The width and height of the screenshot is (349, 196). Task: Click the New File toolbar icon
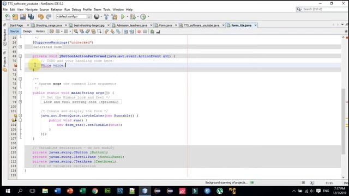pos(8,17)
